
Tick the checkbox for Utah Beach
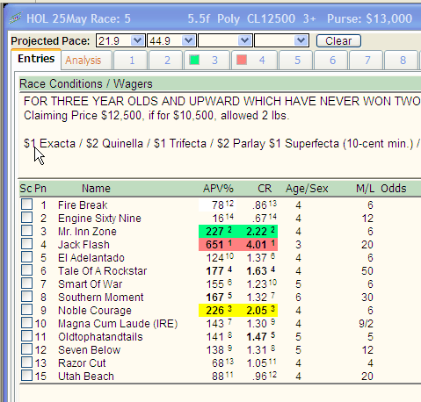[x=26, y=376]
